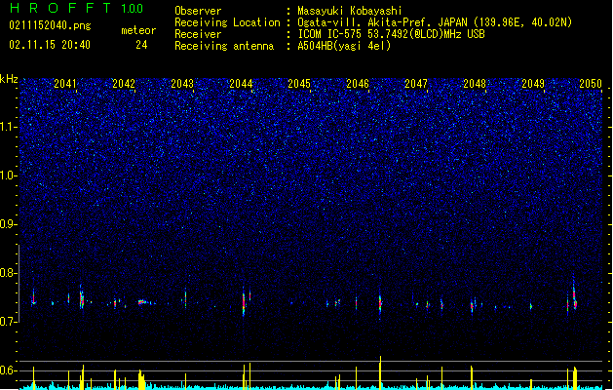Click the time marker 2046
613x390 pixels.
coord(358,83)
